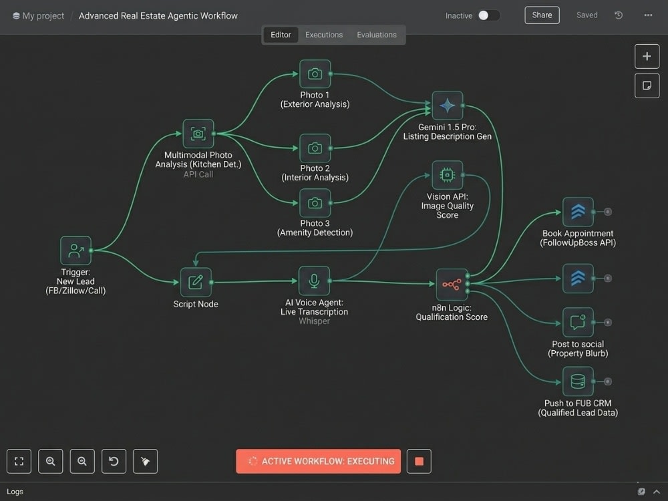Click the Logs label

[x=15, y=492]
